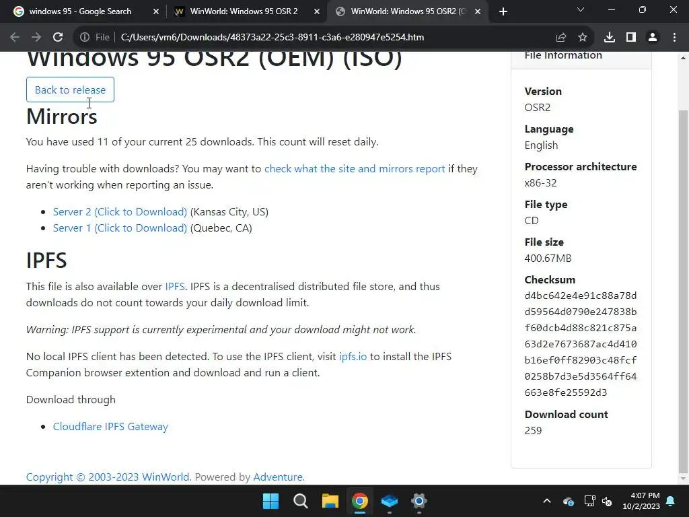Bookmark this page with the star icon
This screenshot has width=689, height=517.
click(583, 38)
